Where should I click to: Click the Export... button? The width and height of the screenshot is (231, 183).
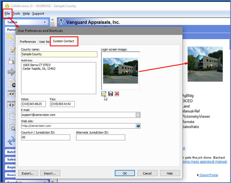pyautogui.click(x=28, y=173)
